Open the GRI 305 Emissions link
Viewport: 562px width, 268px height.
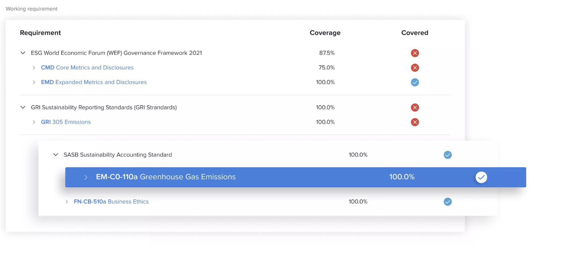66,122
